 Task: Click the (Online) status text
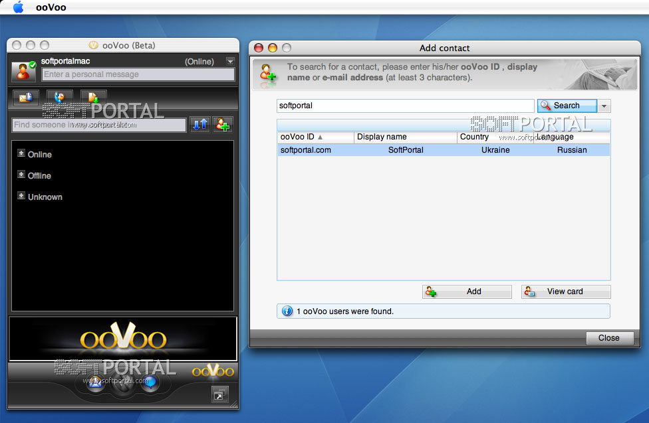(199, 62)
